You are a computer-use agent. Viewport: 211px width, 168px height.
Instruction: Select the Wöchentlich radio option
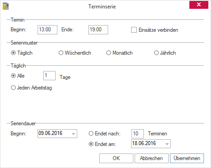click(x=61, y=53)
